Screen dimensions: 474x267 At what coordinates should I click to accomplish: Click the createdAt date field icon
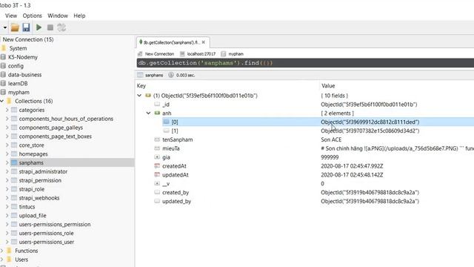[157, 165]
